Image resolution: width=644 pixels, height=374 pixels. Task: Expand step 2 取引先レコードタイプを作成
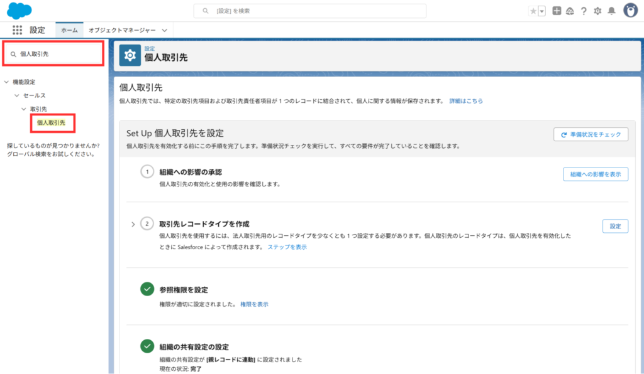(x=133, y=224)
